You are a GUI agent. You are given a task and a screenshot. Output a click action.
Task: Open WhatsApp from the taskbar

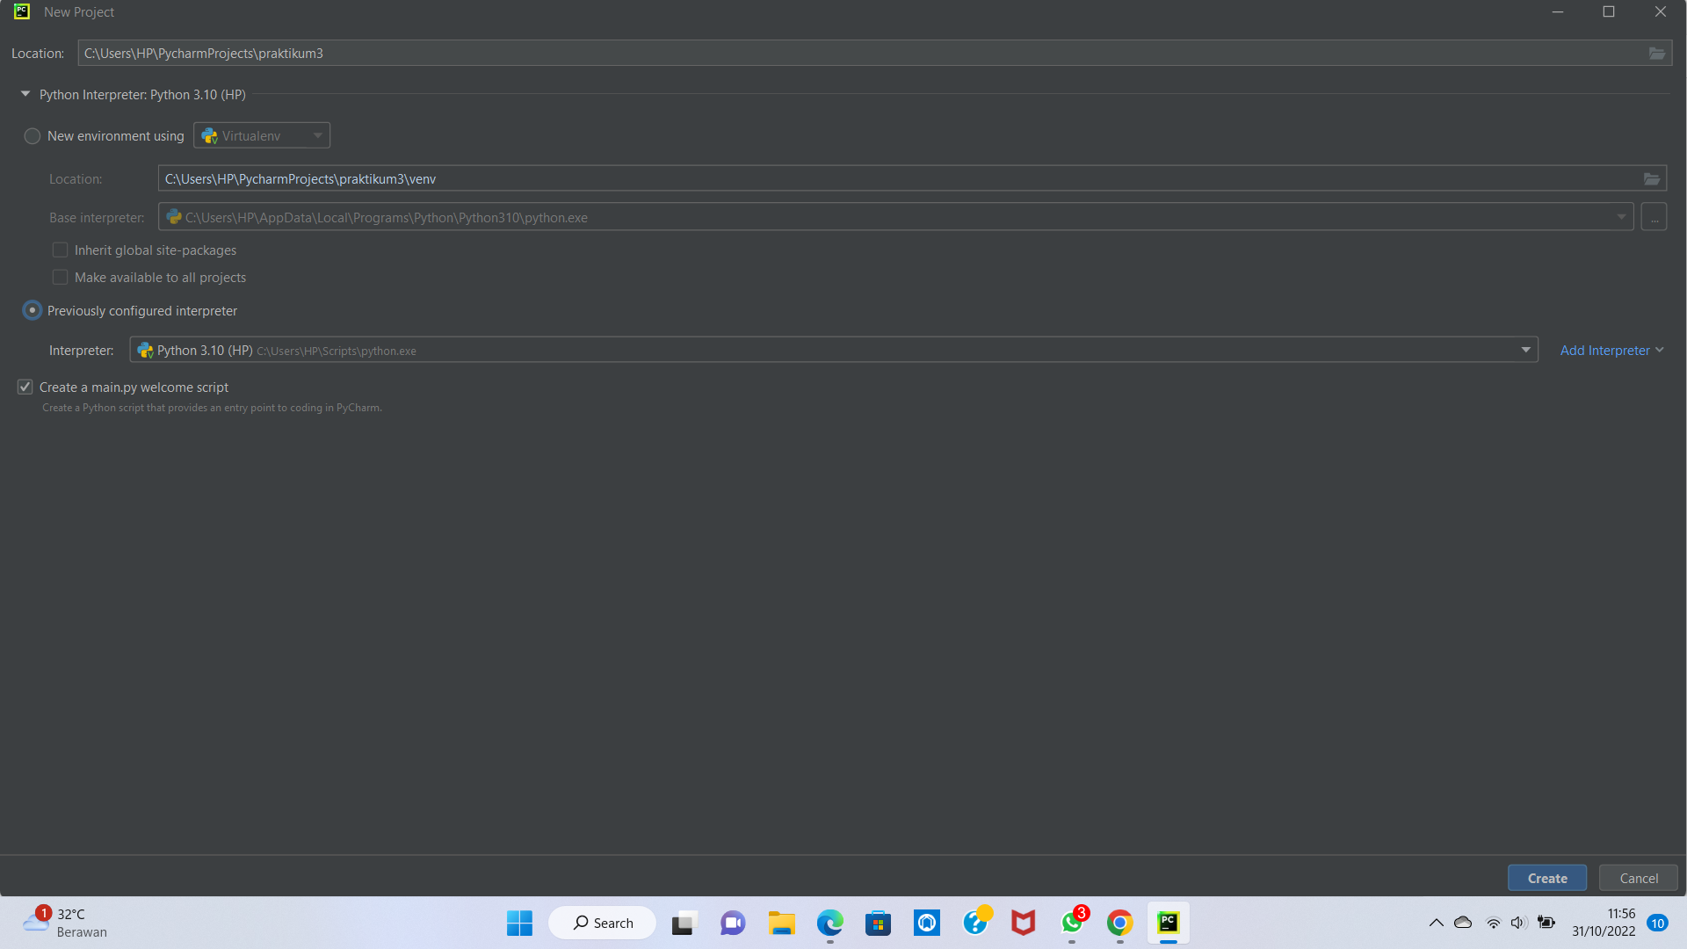[x=1071, y=924]
